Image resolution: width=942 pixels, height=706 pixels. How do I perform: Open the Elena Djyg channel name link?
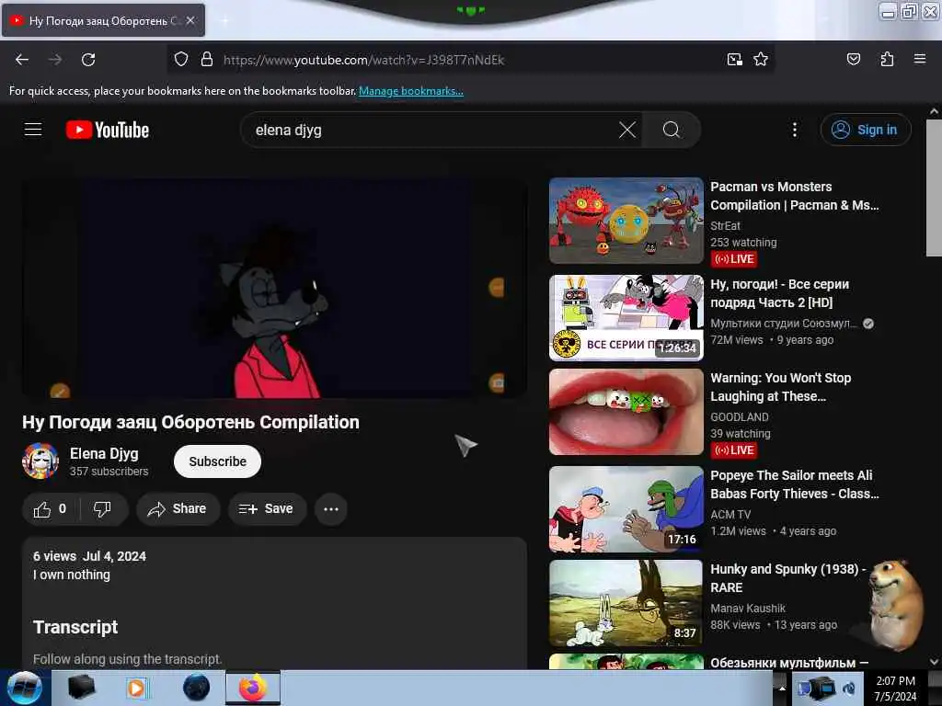(x=104, y=454)
